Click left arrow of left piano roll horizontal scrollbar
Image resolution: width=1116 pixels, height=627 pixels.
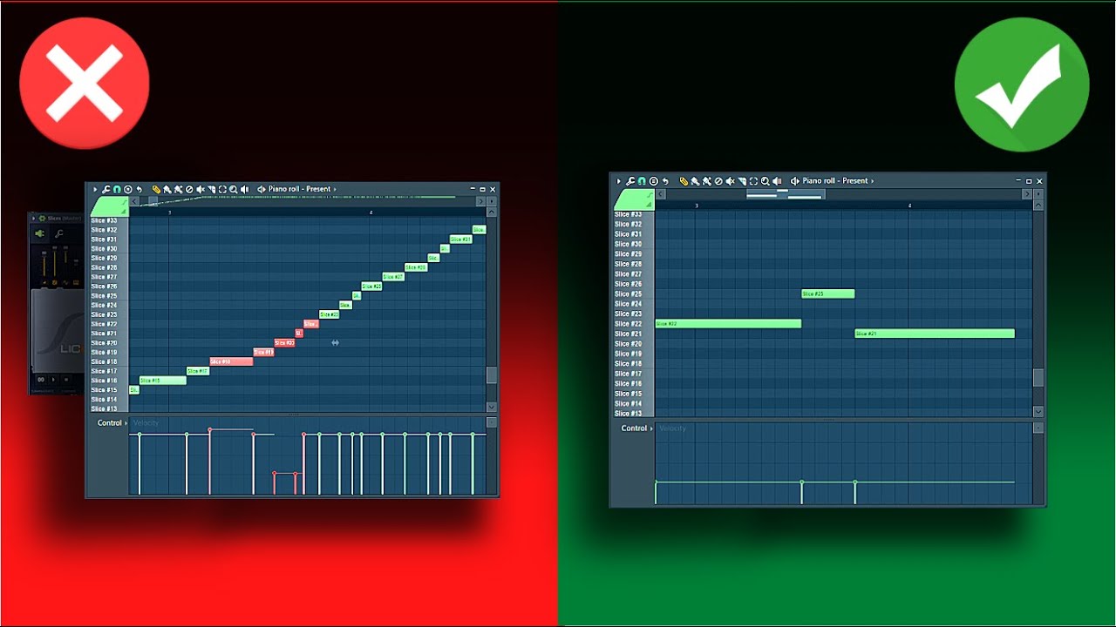tap(134, 201)
